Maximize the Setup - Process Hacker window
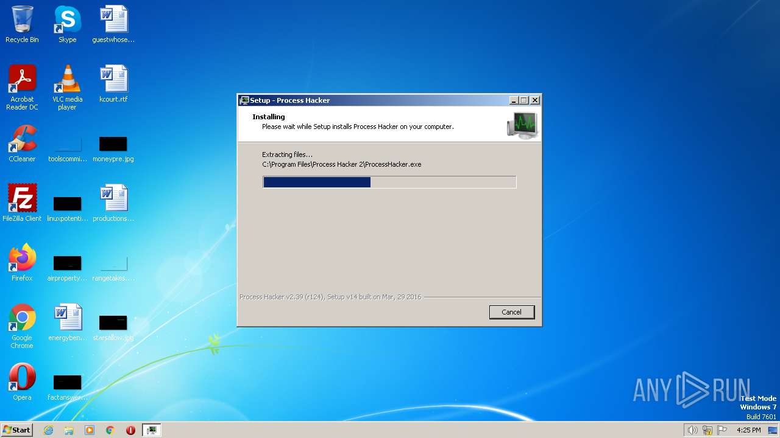This screenshot has width=780, height=438. point(524,100)
